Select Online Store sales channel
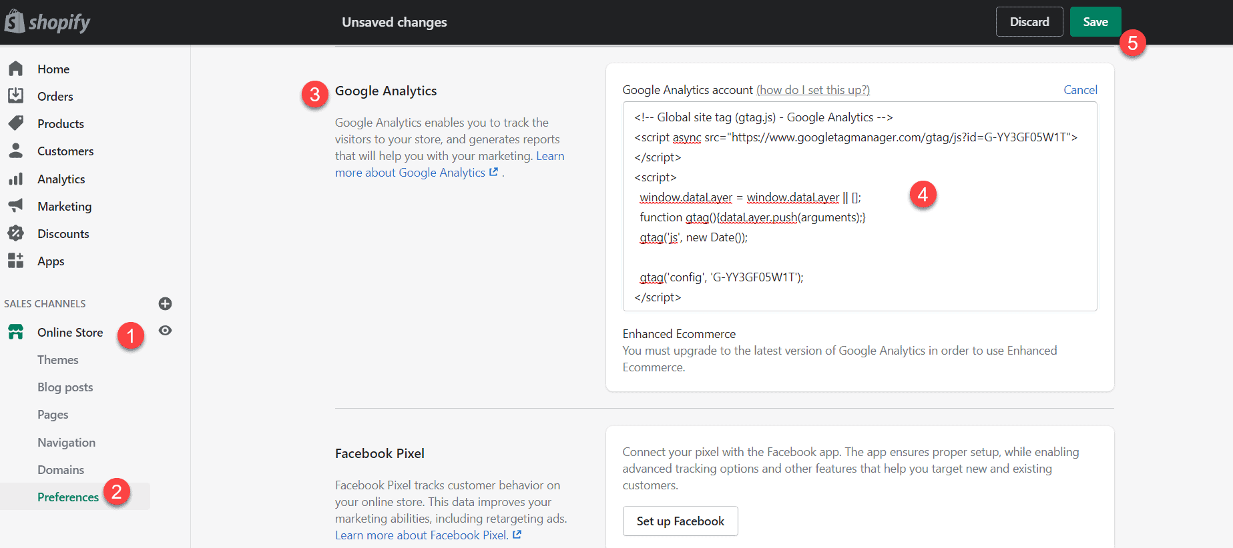Screen dimensions: 1233x548 [x=70, y=332]
